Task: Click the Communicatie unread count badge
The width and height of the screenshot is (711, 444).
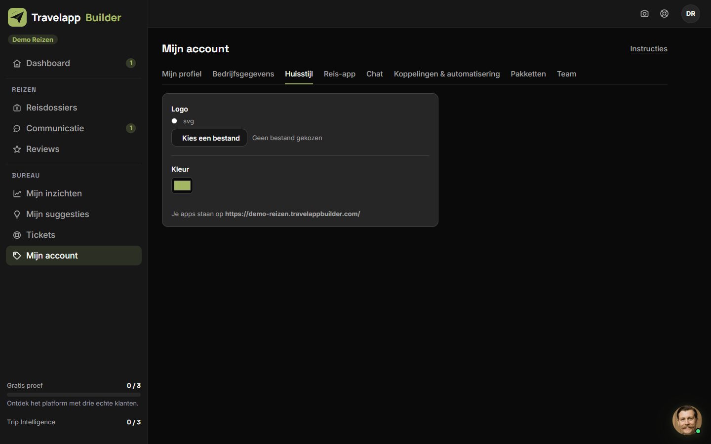Action: click(131, 128)
